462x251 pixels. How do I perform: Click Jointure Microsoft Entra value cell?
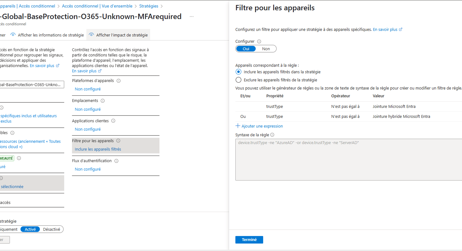coord(394,107)
